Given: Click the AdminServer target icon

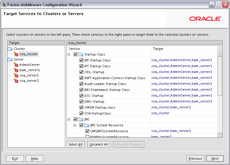Looking at the screenshot, I should click(16, 65).
